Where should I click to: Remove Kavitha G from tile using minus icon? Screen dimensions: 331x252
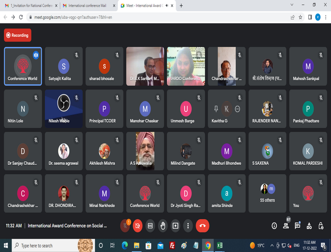(237, 109)
